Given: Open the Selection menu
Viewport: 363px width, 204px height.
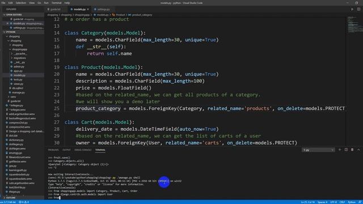Looking at the screenshot, I should point(21,3).
